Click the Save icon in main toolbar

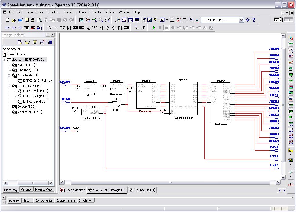coord(27,20)
